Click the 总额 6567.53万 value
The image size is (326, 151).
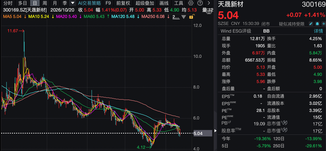255,60
